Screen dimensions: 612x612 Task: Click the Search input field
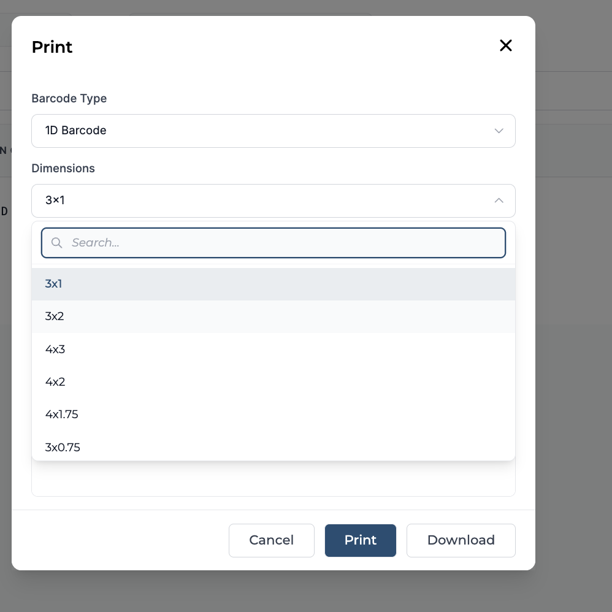pyautogui.click(x=273, y=243)
